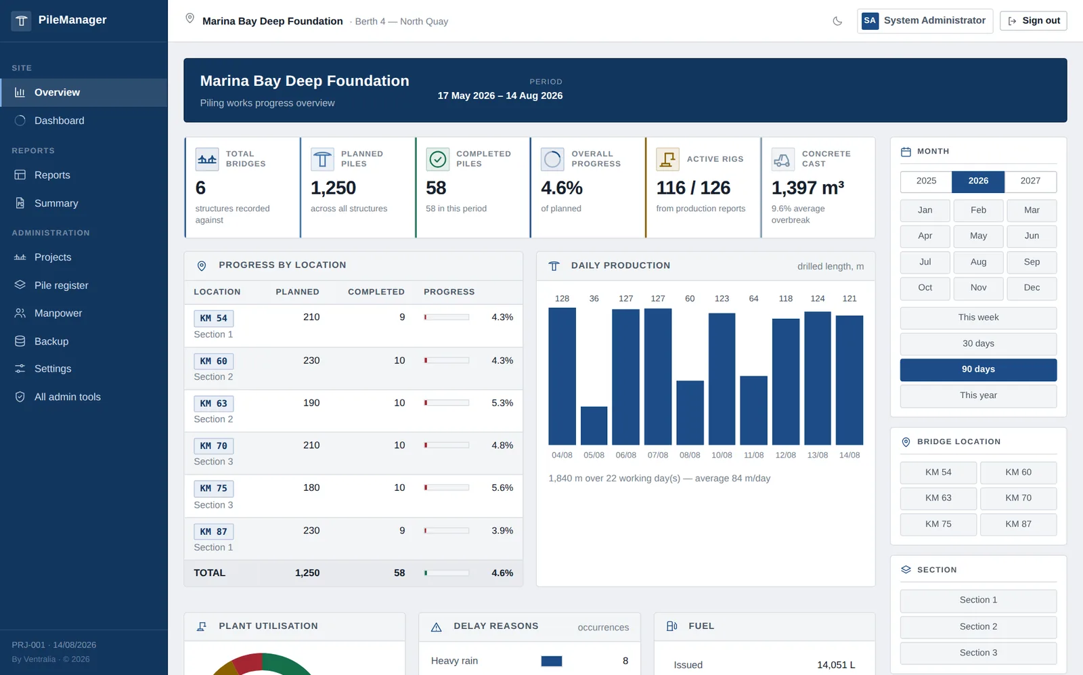Open the Summary report page
The width and height of the screenshot is (1083, 675).
(84, 203)
